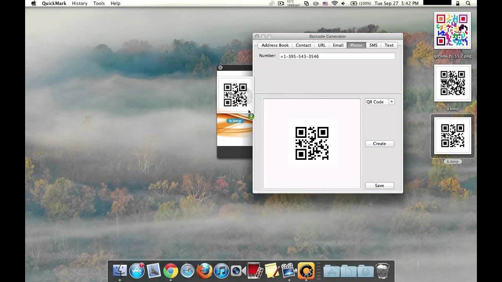Switch to the Text tab
The height and width of the screenshot is (282, 502).
389,45
